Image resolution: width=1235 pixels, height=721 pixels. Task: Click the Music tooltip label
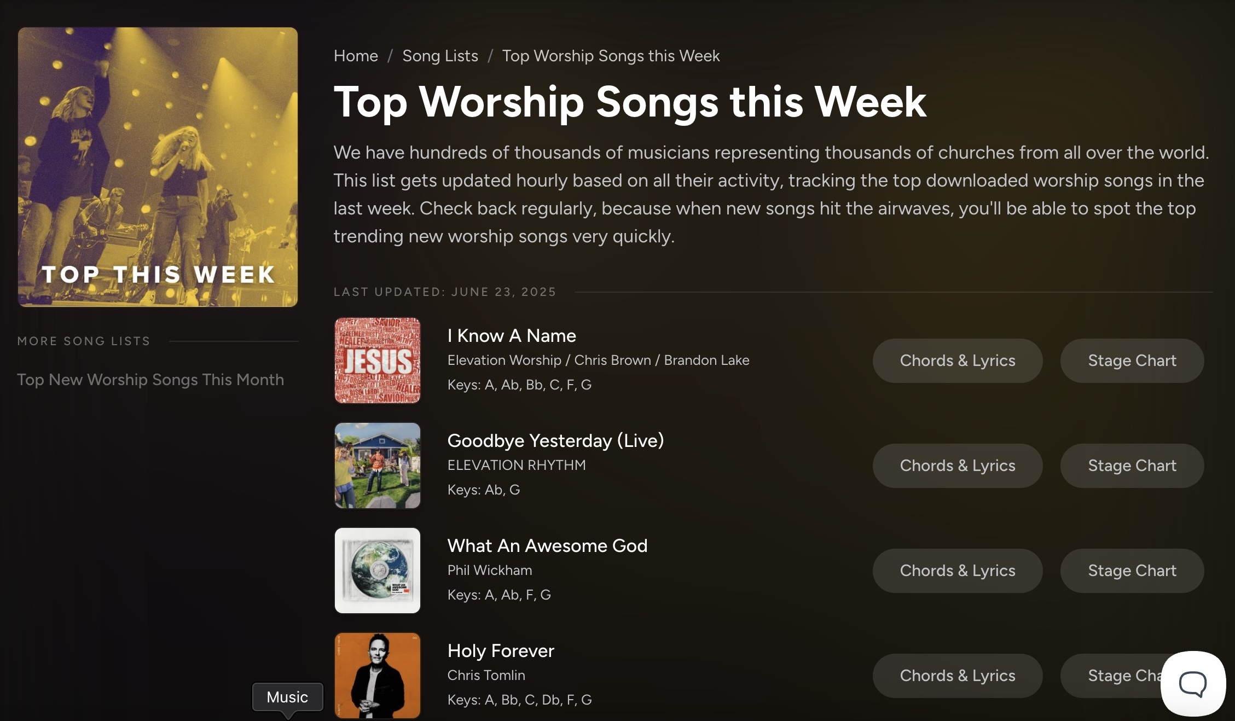pos(287,697)
